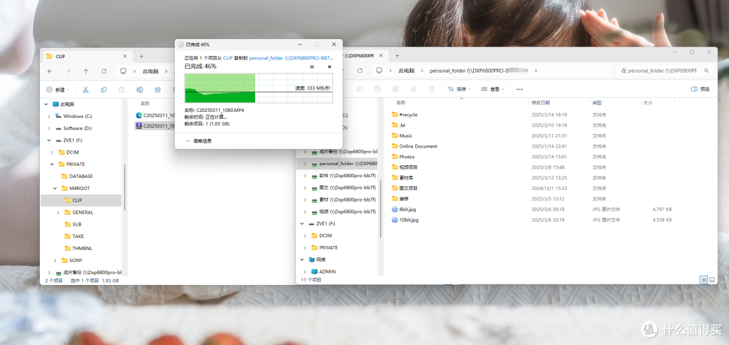729x345 pixels.
Task: Collapse ZVE1 (F:) in the left window tree
Action: [x=49, y=140]
